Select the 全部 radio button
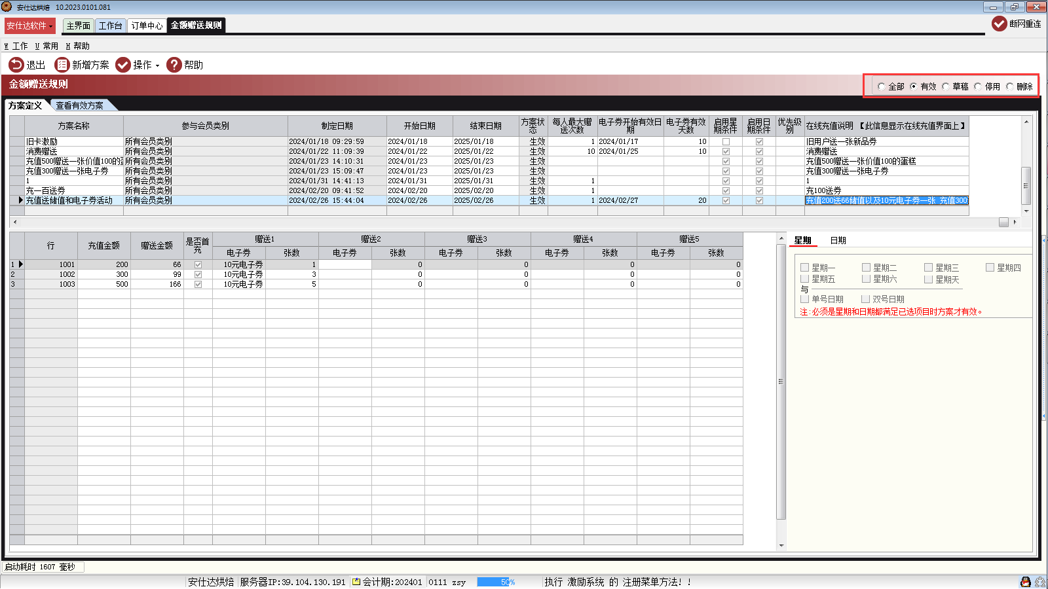 coord(882,86)
